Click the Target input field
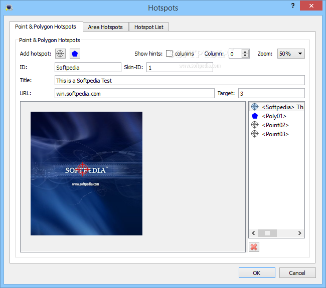 [271, 93]
